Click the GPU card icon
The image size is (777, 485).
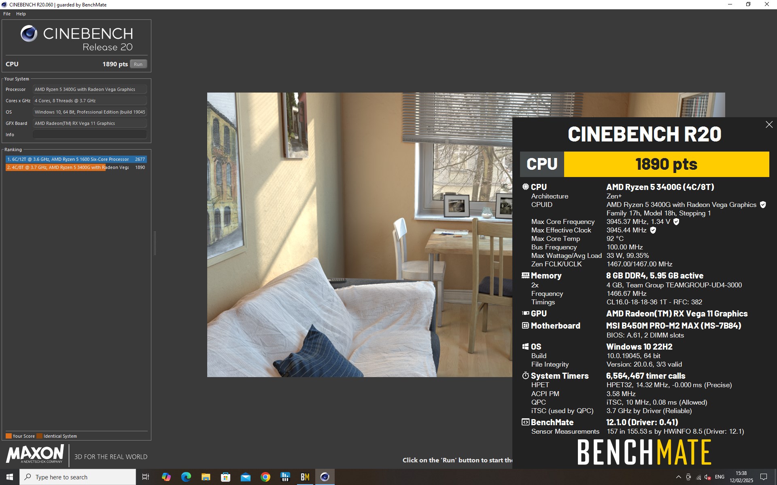click(525, 313)
